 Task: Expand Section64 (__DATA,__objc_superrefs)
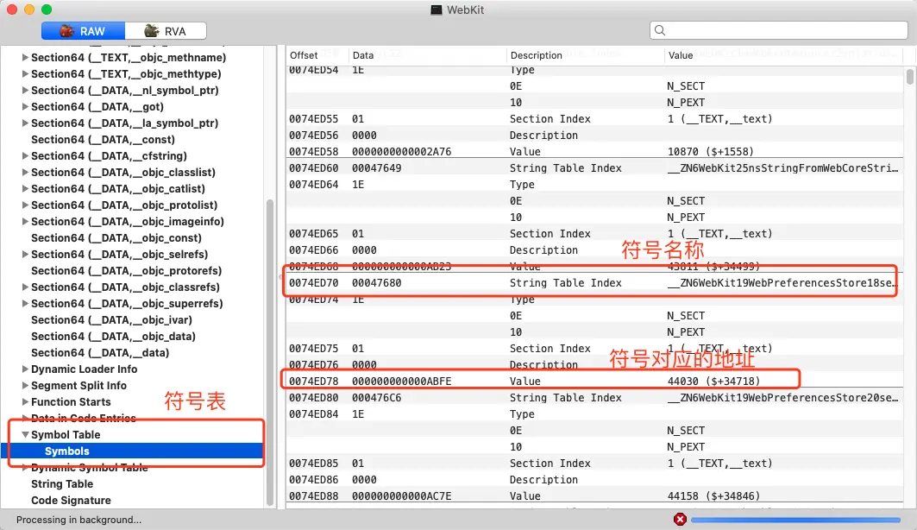coord(24,303)
